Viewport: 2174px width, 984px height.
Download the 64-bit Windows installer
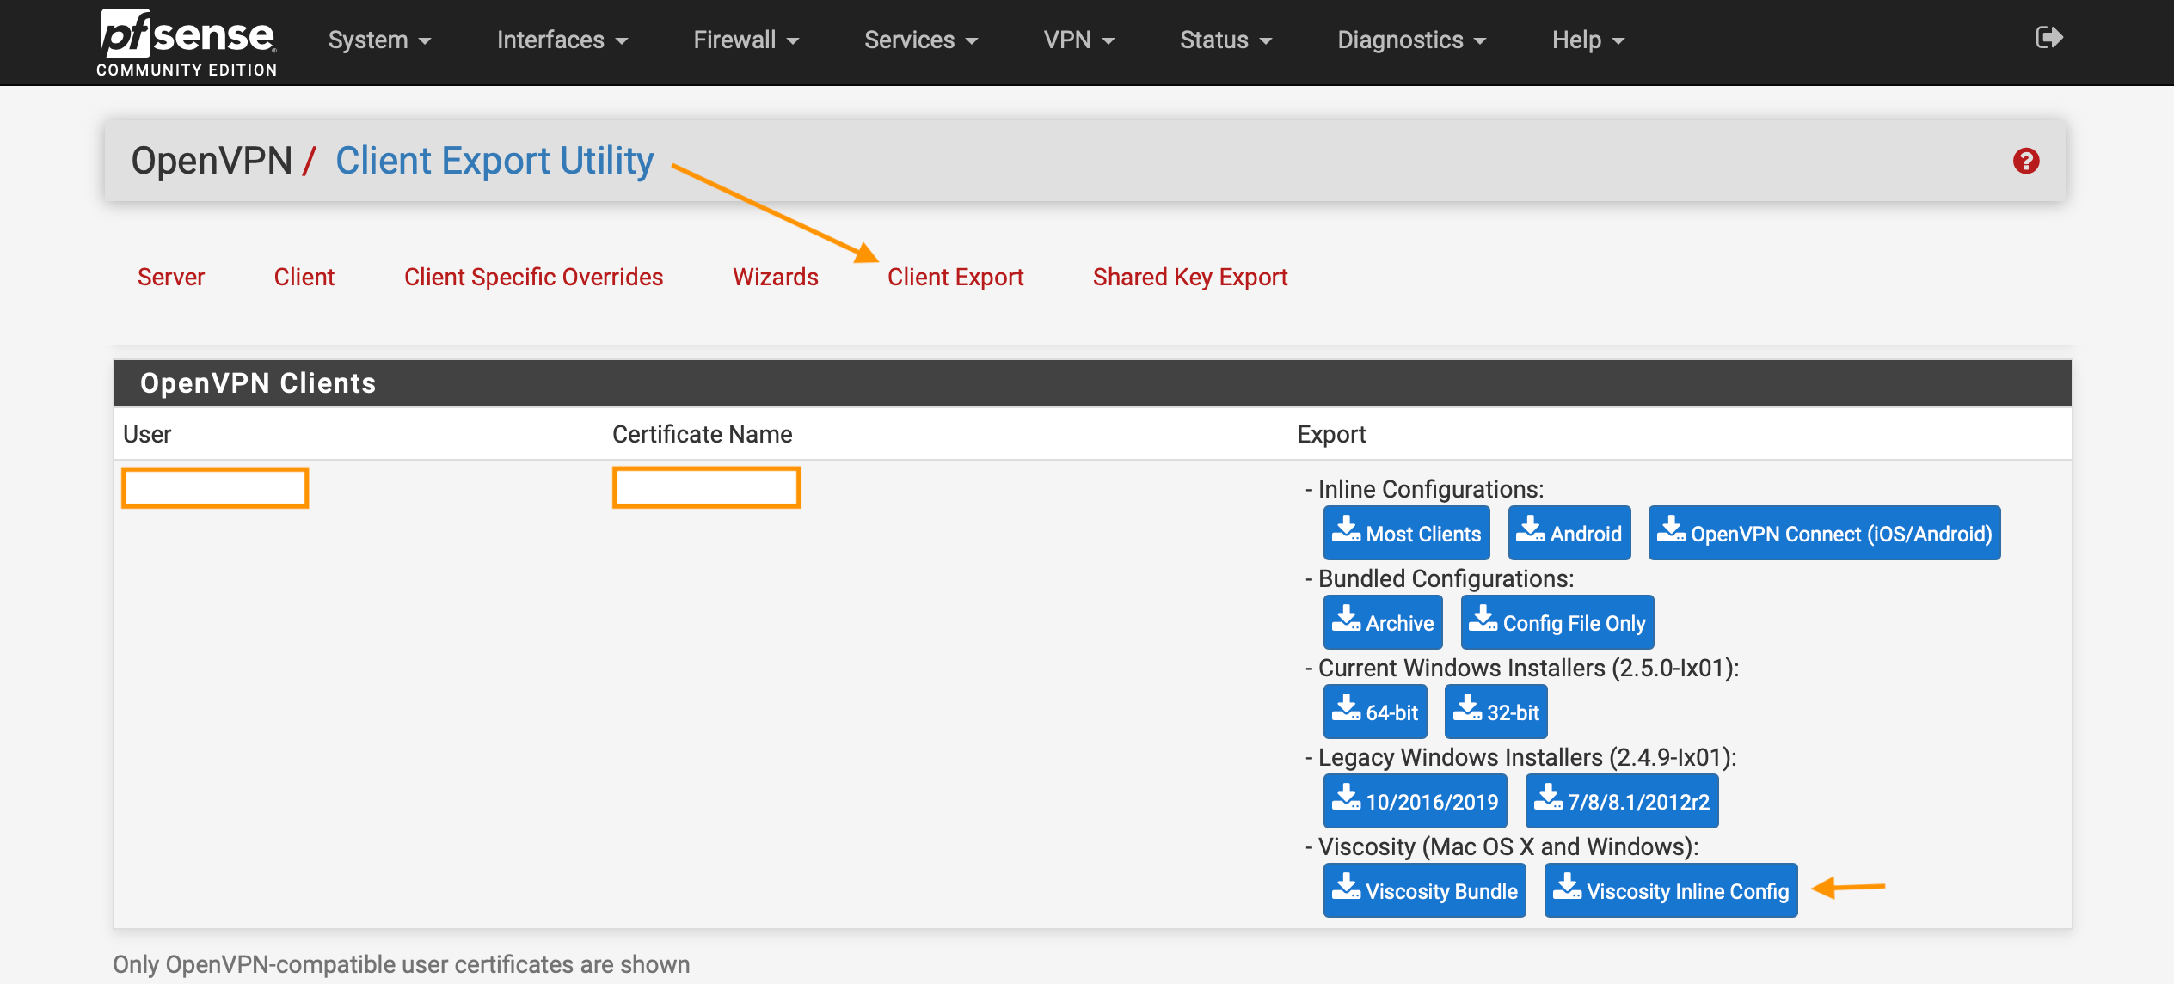click(x=1375, y=712)
